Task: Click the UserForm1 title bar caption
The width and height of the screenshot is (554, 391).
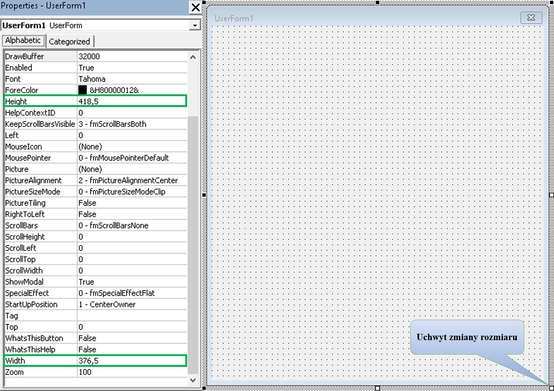Action: [234, 18]
